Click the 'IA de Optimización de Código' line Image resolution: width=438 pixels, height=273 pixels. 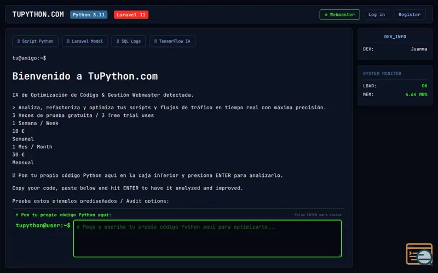pos(103,94)
